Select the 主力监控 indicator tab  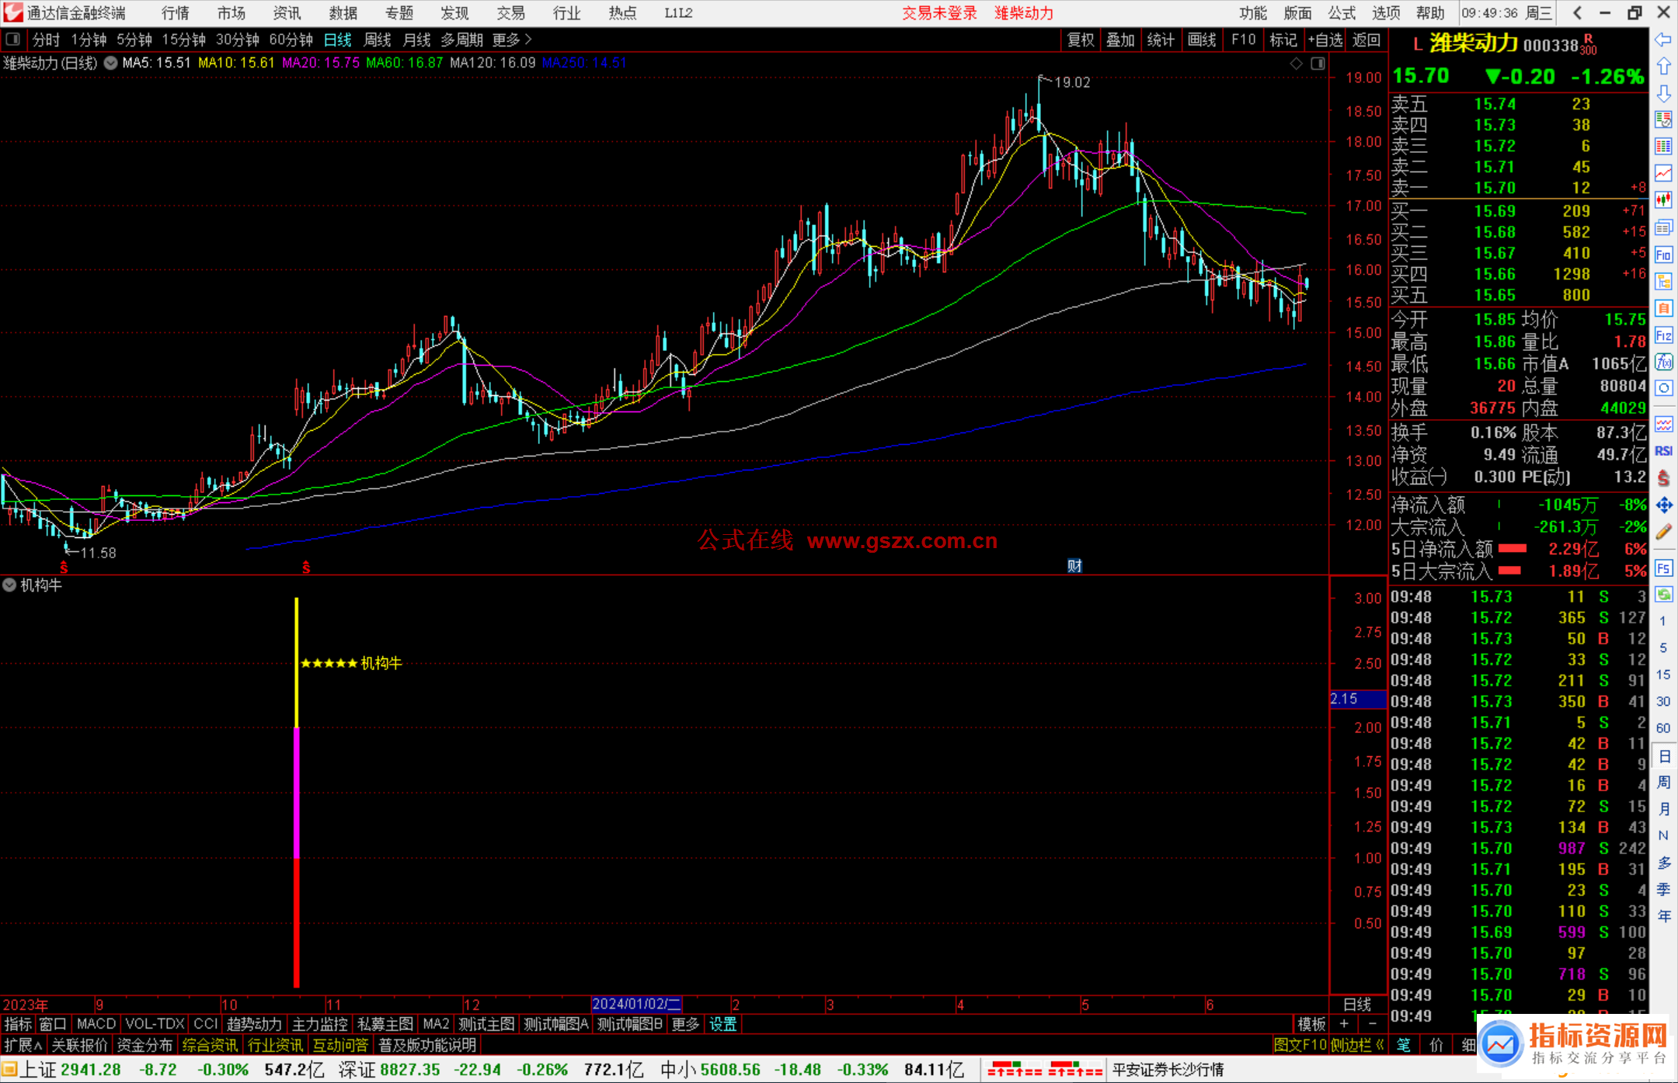[320, 1024]
